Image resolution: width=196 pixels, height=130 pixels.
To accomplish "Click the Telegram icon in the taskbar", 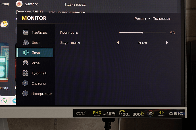I will tap(14, 100).
